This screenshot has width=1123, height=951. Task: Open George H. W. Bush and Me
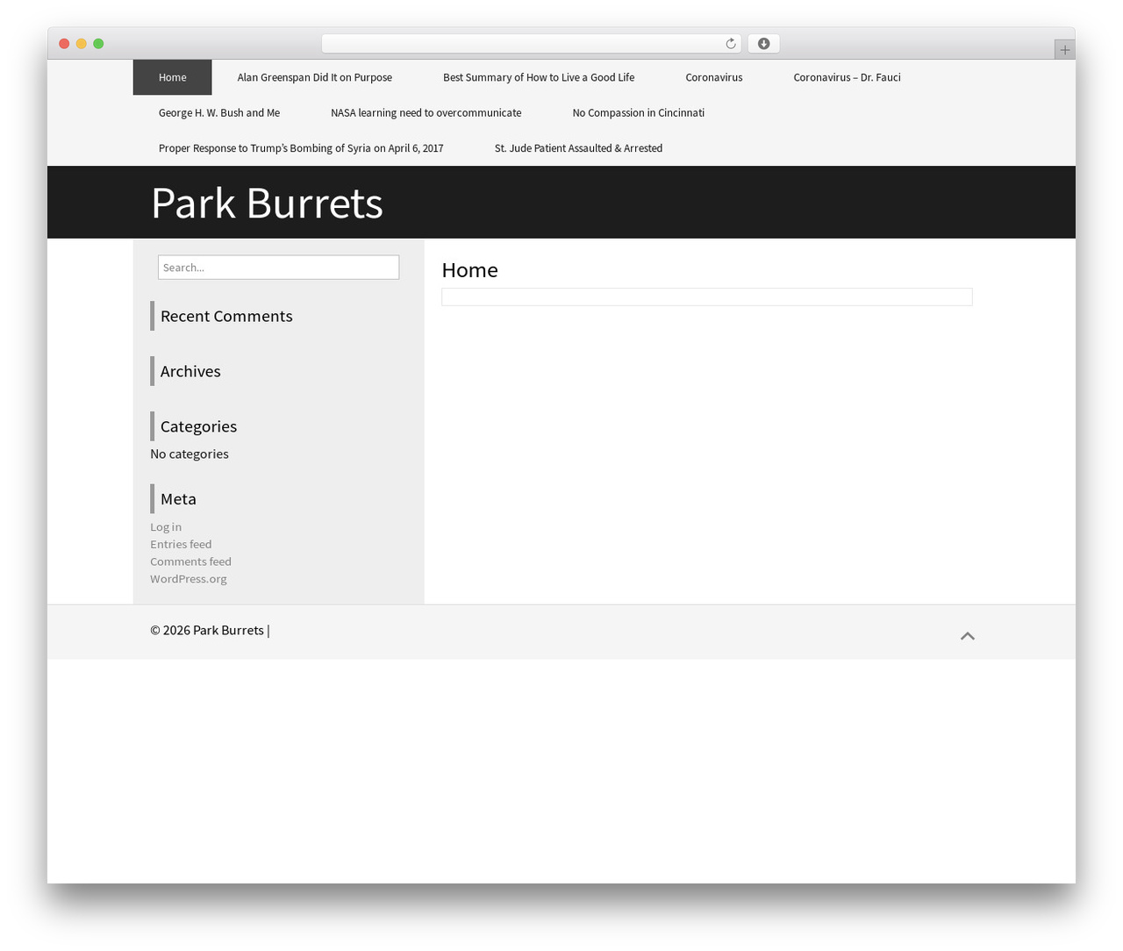[x=219, y=112]
